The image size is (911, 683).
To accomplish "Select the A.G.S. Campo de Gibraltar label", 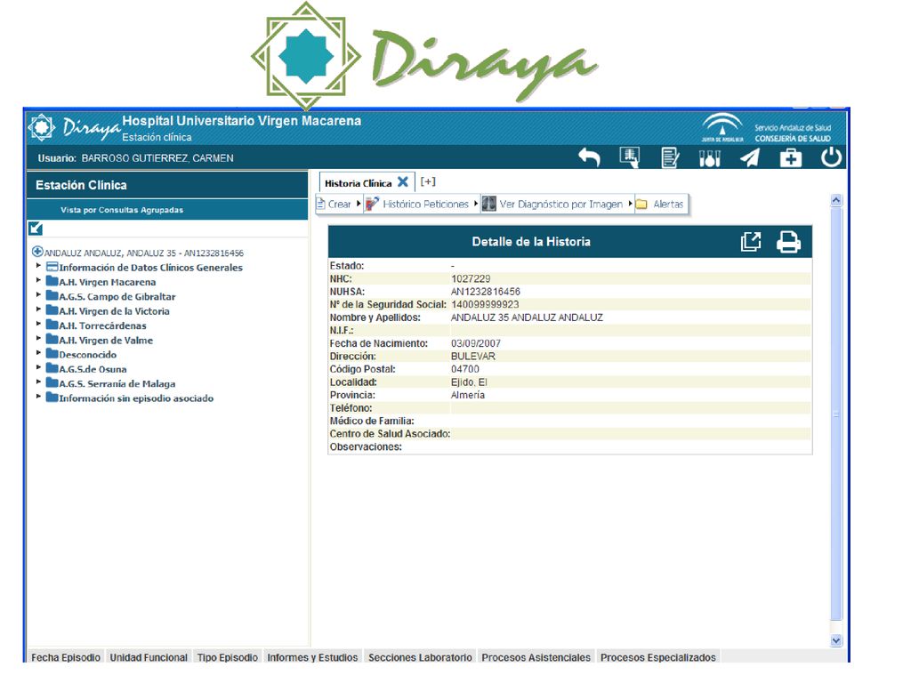I will (x=117, y=296).
